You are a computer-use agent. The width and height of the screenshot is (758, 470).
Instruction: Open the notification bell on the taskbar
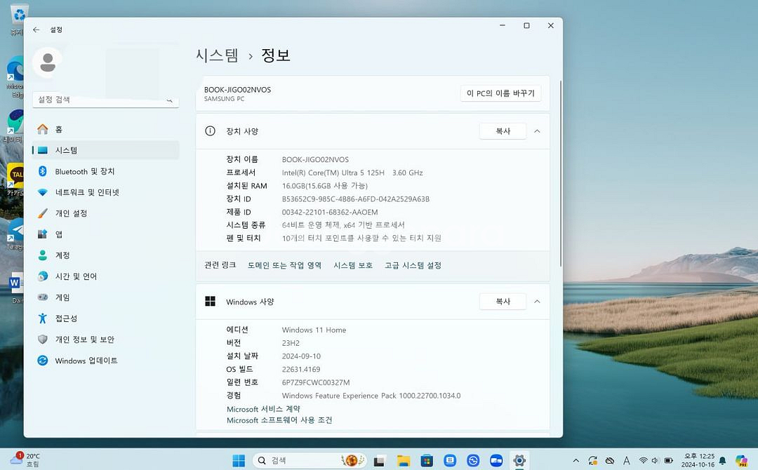(x=723, y=460)
